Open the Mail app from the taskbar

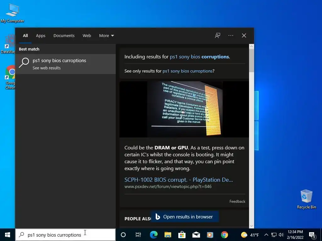196,235
